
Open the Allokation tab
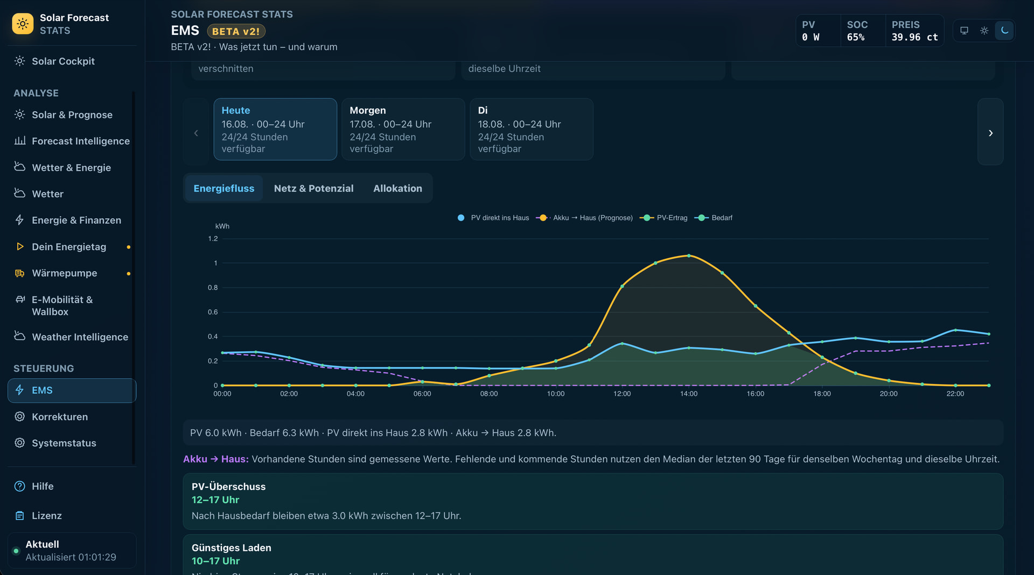point(397,188)
